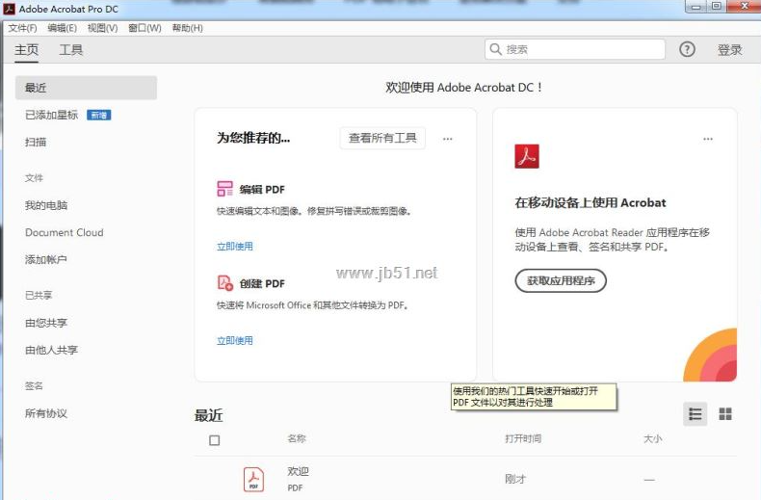
Task: Select 我的电脑 in the sidebar
Action: coord(46,205)
